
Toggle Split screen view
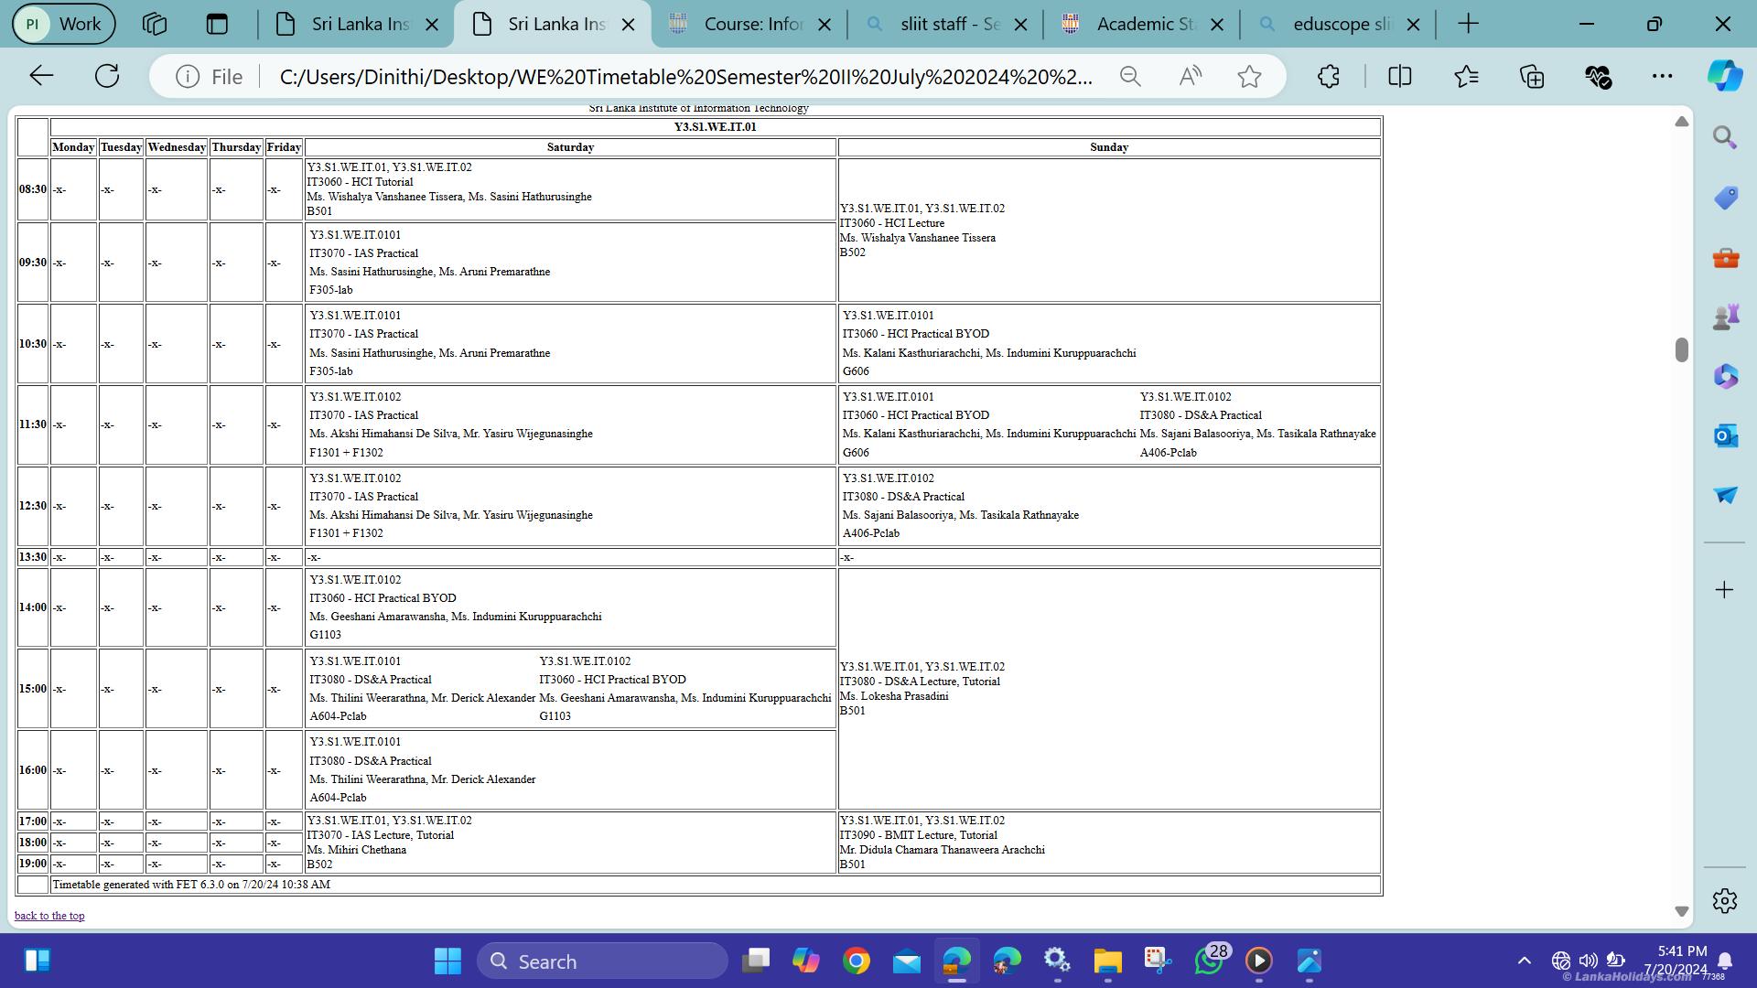point(1399,77)
